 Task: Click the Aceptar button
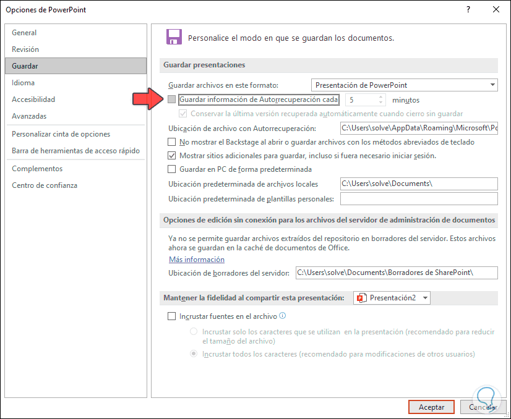pos(431,407)
